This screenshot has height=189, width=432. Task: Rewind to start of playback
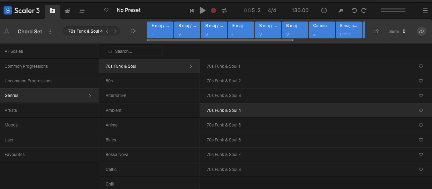[192, 10]
